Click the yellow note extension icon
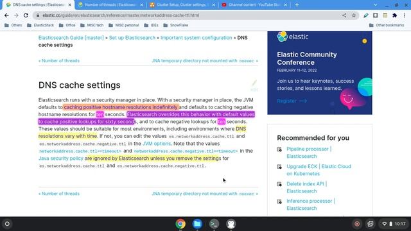This screenshot has width=411, height=231. [385, 15]
